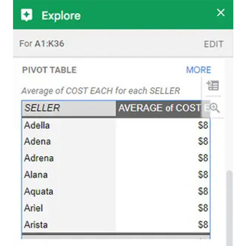Choose the Alana row in pivot table

[x=36, y=175]
